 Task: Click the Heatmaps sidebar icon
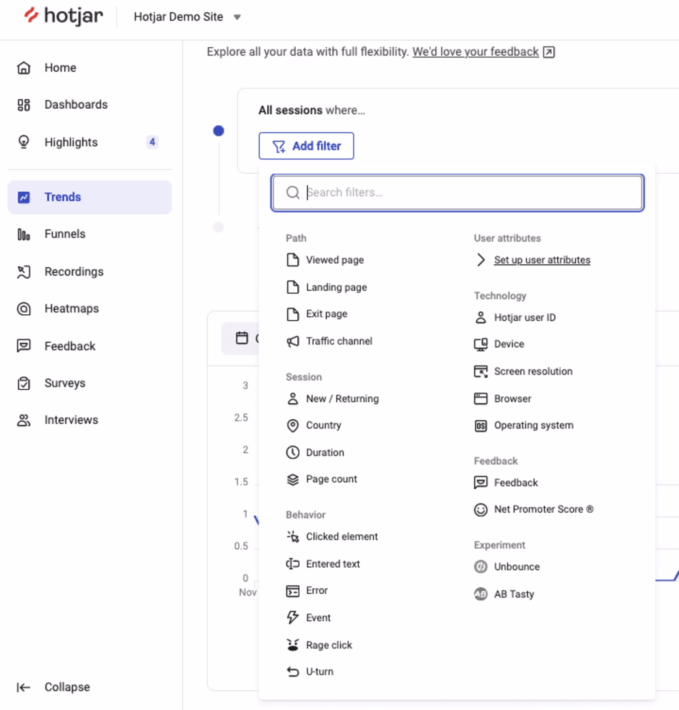24,309
